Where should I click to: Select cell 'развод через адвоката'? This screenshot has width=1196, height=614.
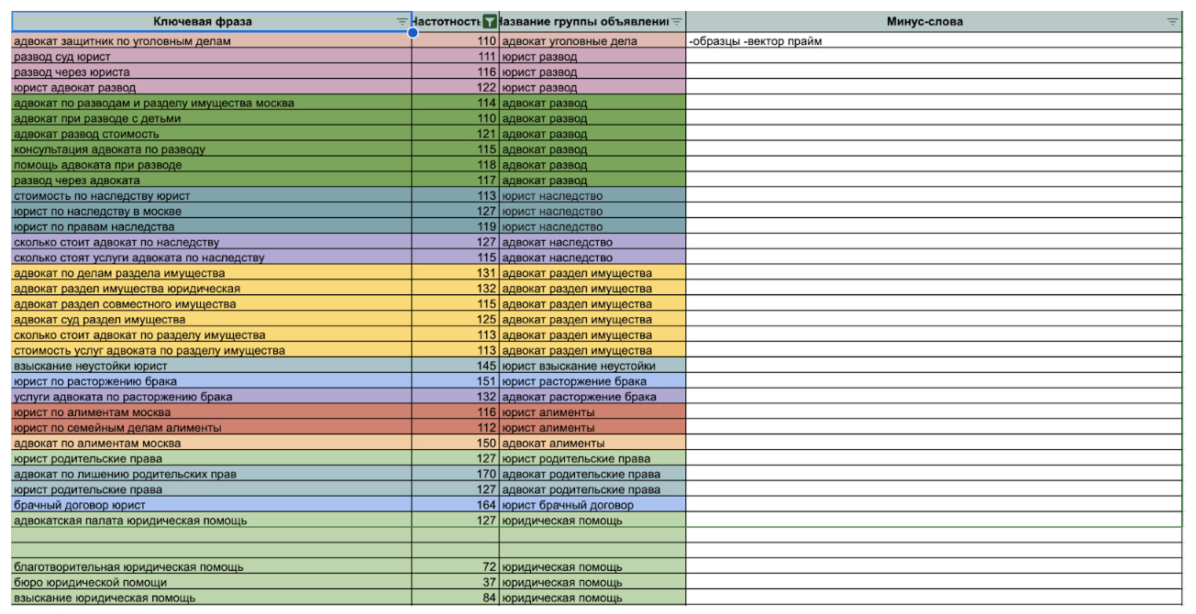(212, 181)
